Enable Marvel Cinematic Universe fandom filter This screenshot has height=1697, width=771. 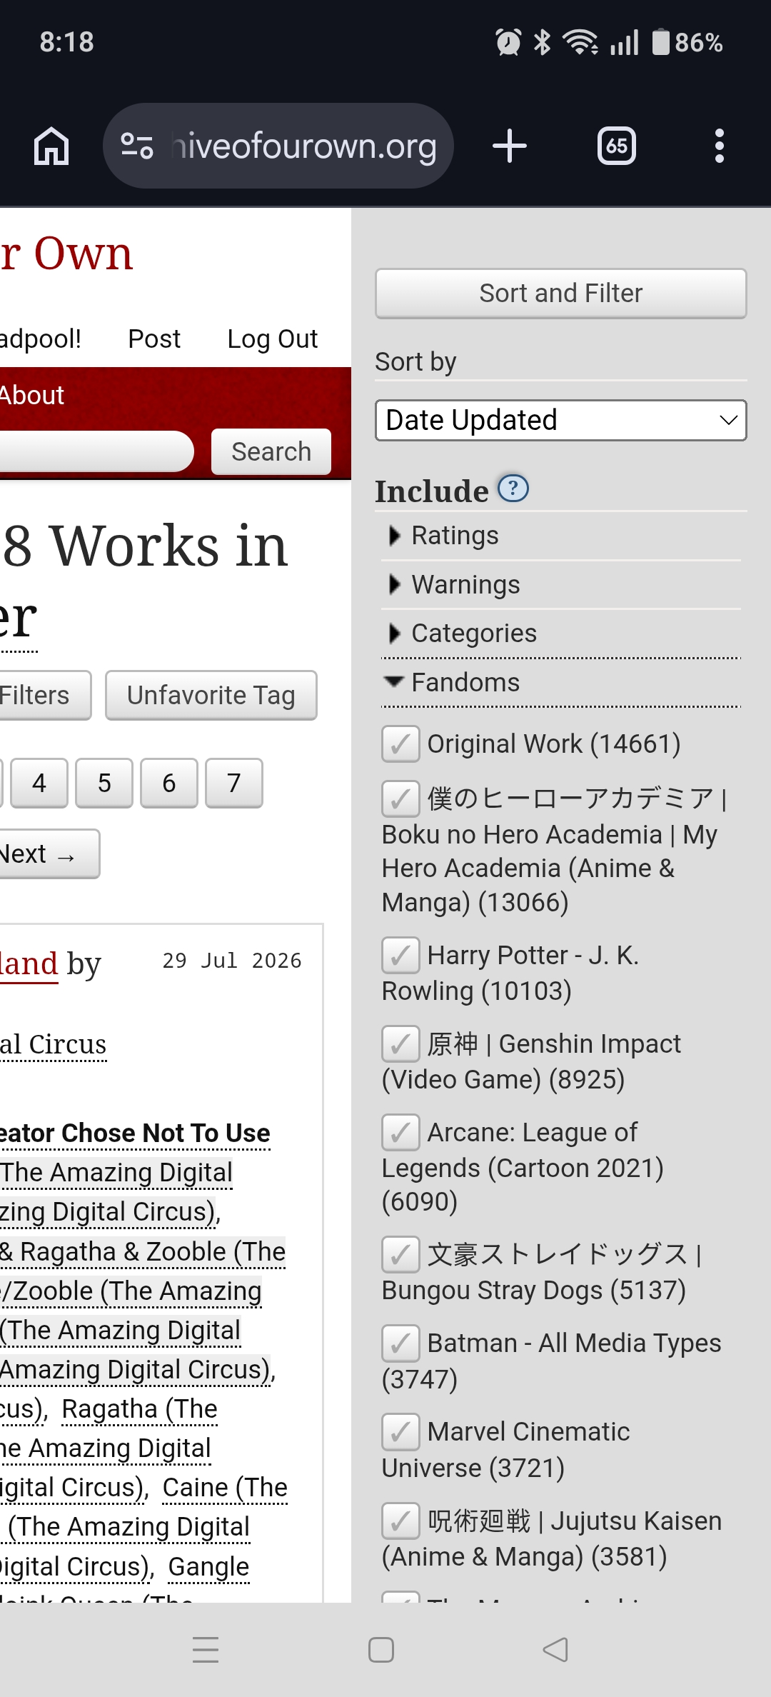click(x=400, y=1432)
